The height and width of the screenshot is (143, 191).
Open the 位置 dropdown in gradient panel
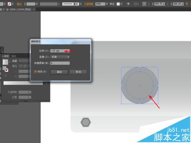[x=30, y=97]
